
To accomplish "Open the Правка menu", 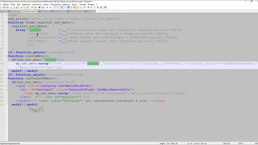I will pos(6,4).
